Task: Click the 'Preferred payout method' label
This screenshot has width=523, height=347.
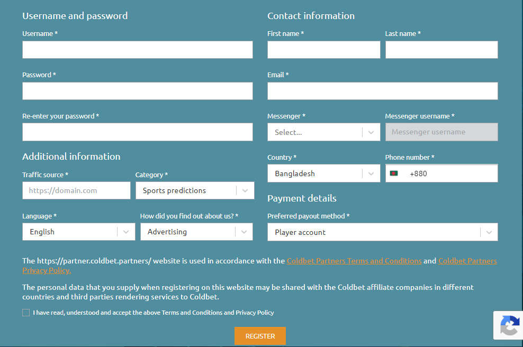Action: (309, 216)
